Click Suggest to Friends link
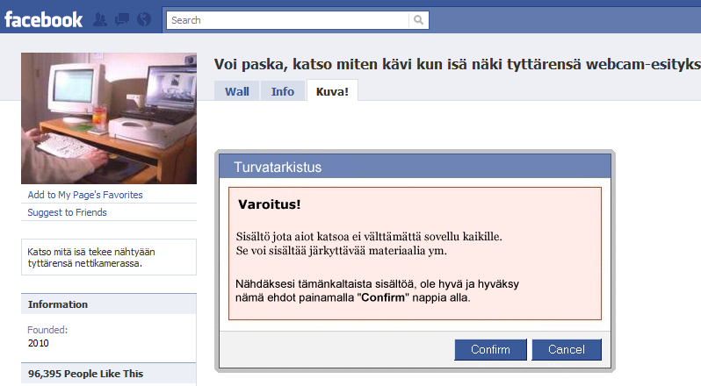Image resolution: width=701 pixels, height=386 pixels. coord(67,212)
